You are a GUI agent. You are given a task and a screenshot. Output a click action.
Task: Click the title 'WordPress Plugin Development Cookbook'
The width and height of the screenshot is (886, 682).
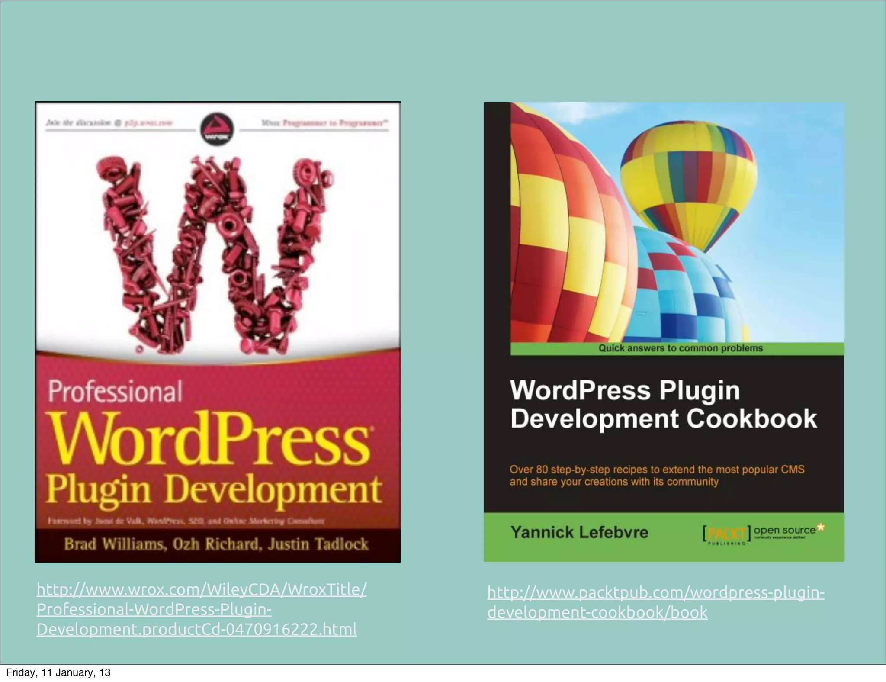664,405
